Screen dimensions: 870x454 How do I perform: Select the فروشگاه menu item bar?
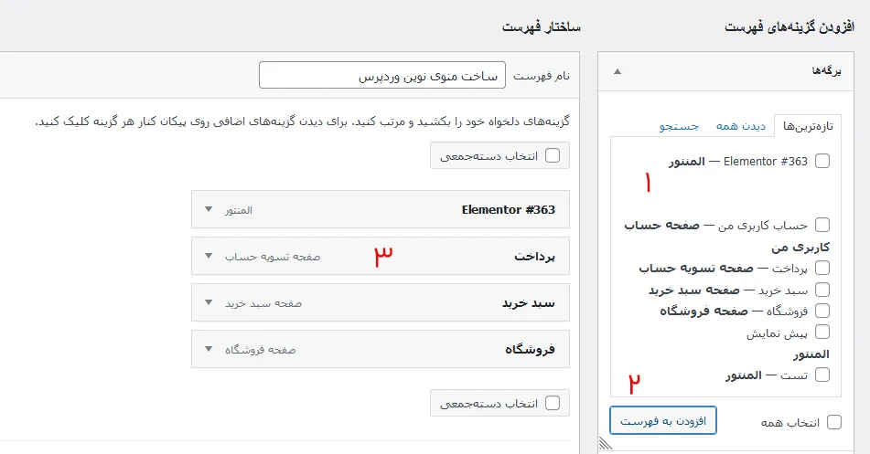(381, 349)
